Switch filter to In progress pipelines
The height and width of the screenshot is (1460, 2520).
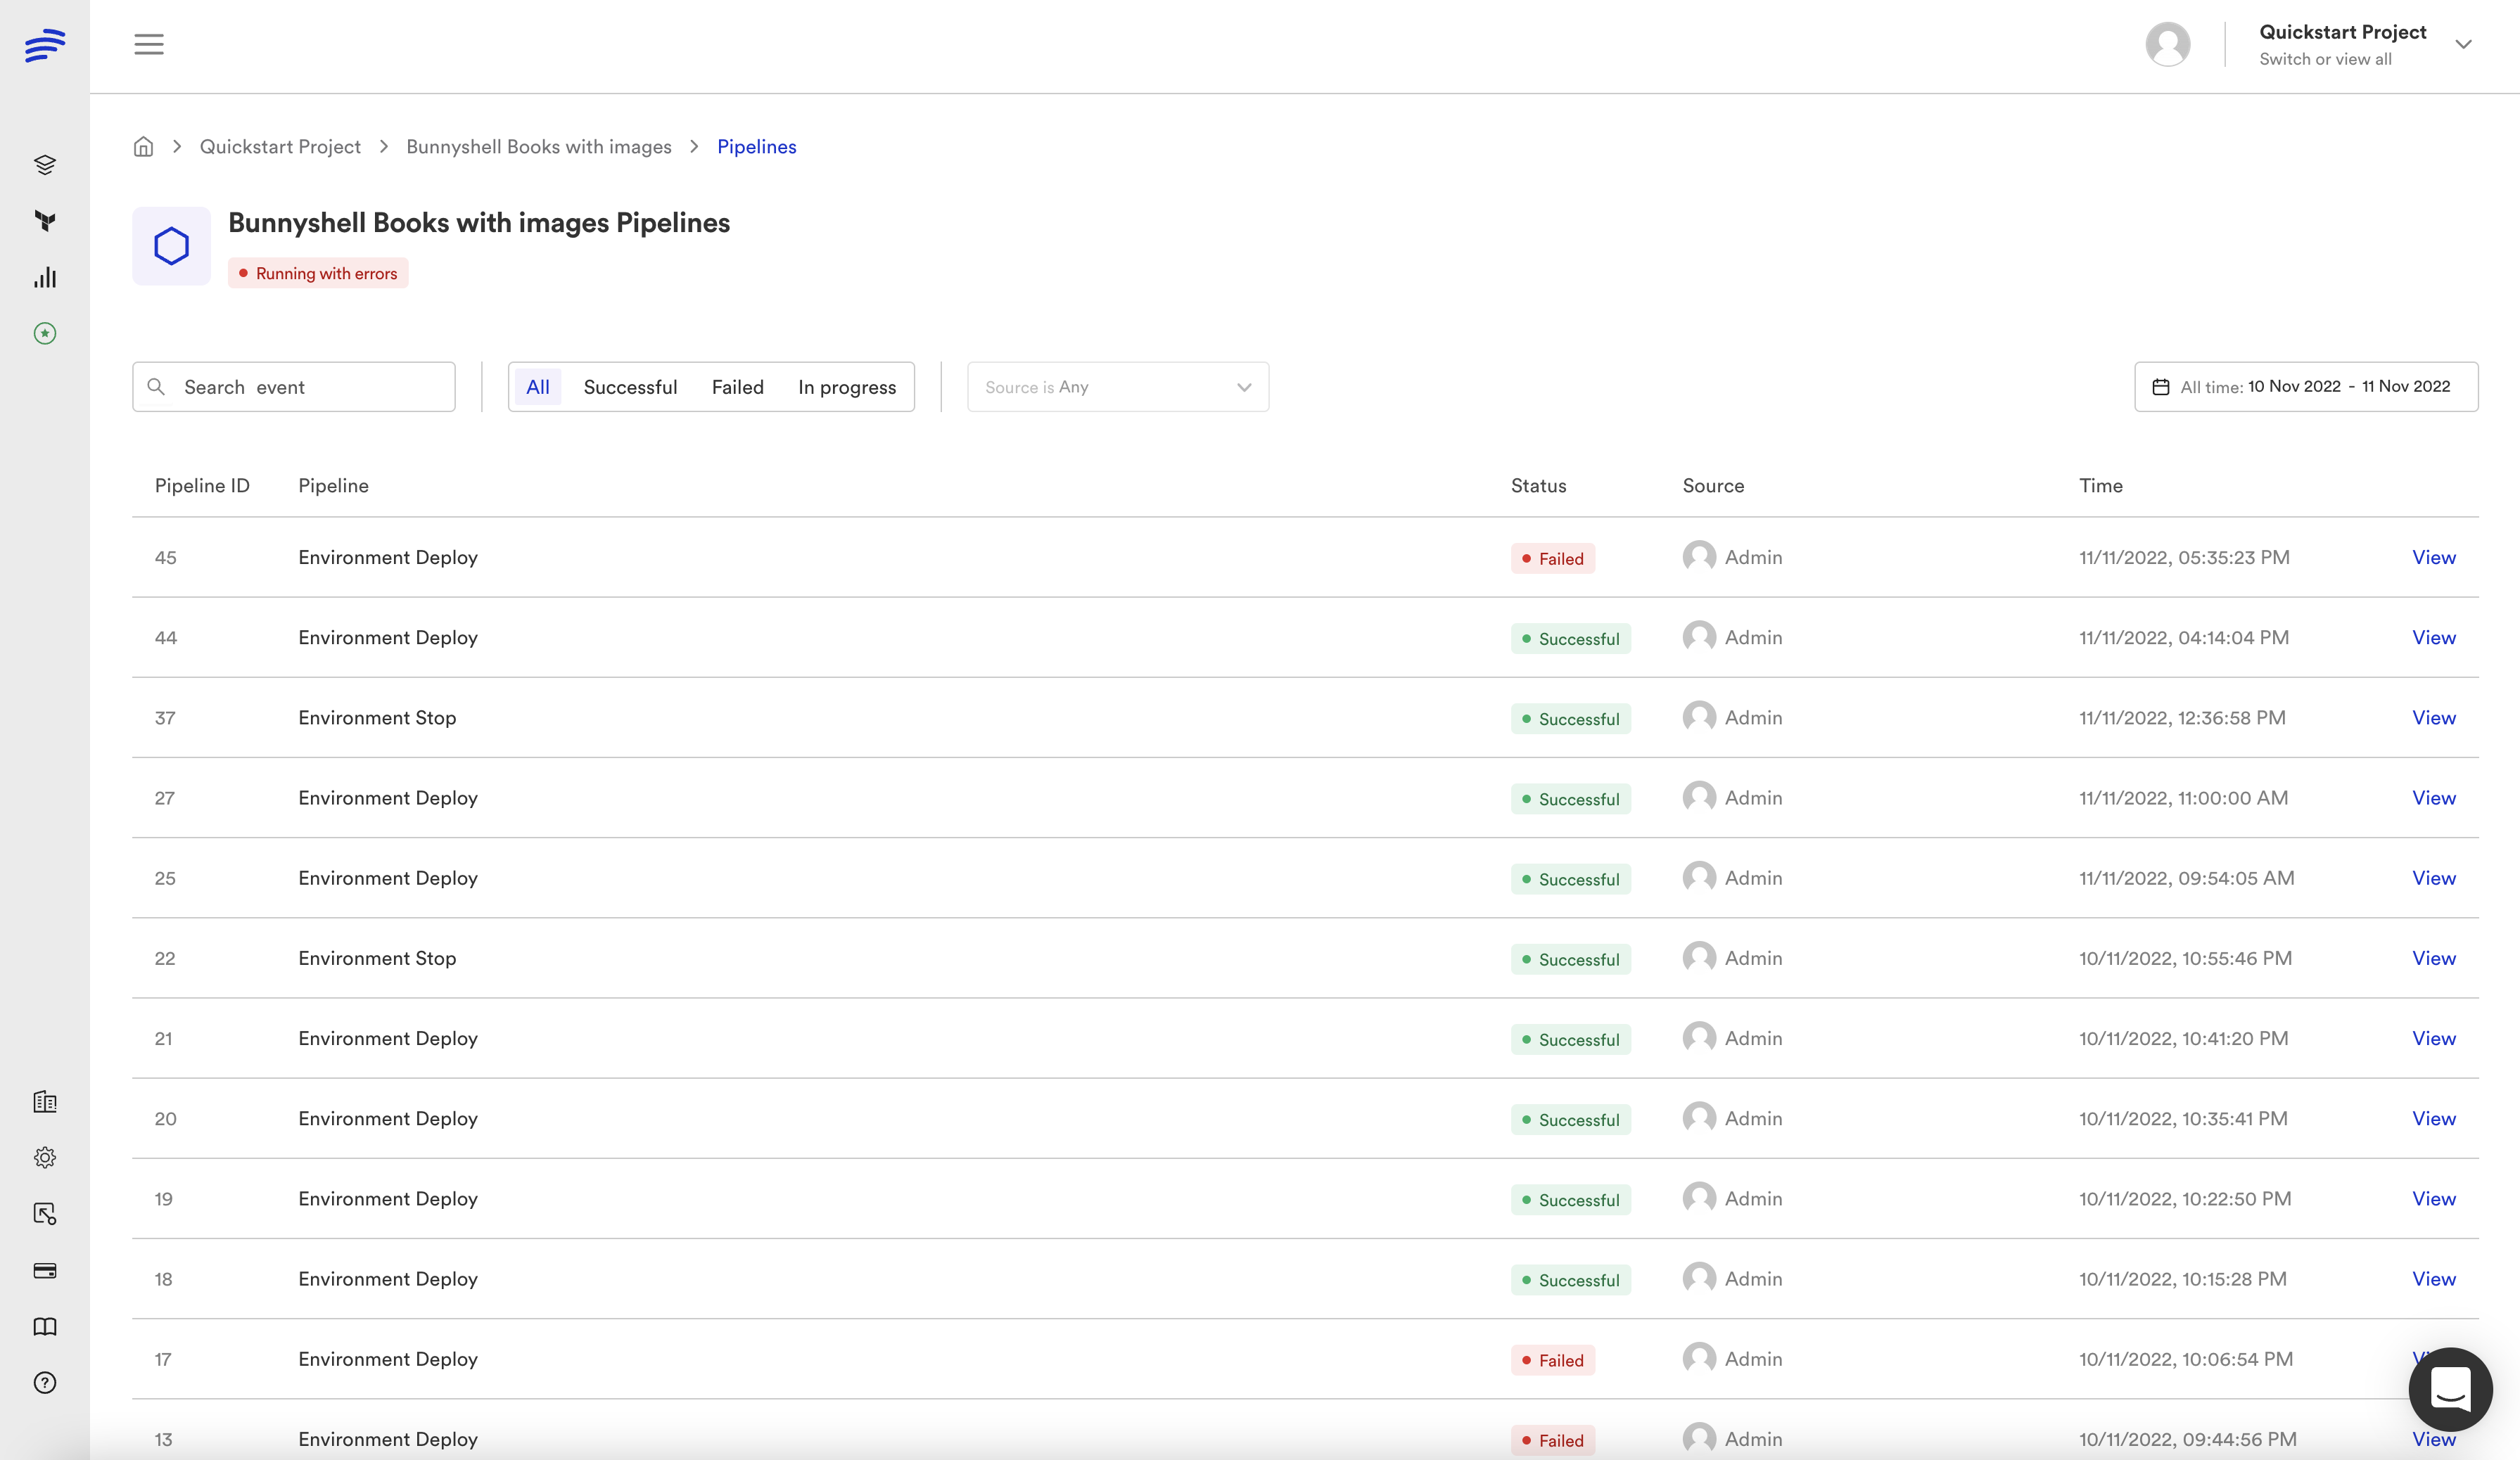point(846,387)
